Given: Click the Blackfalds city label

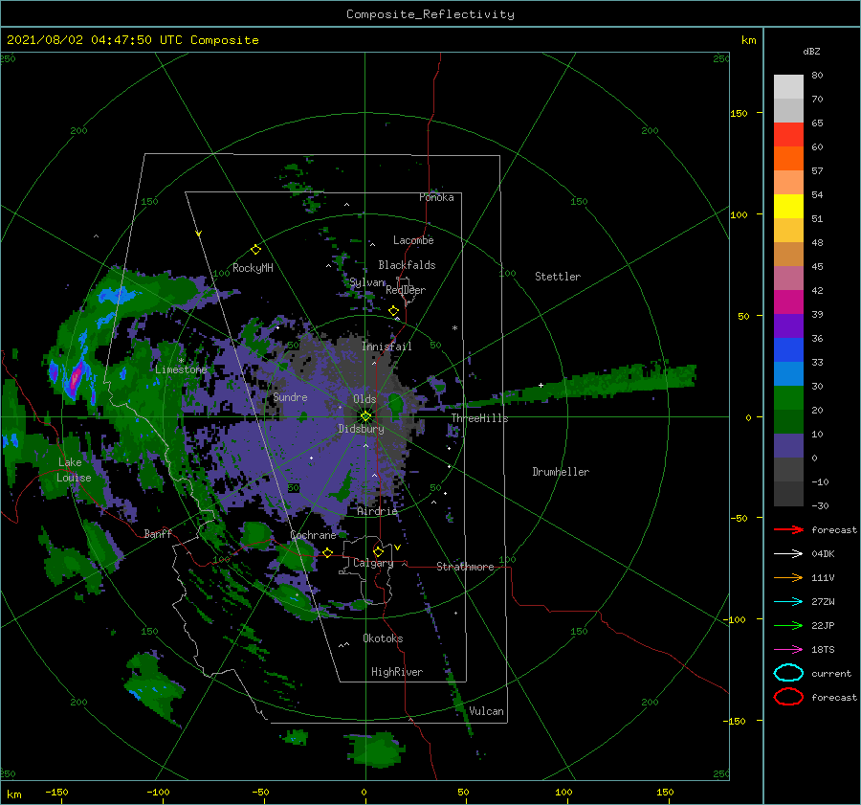Looking at the screenshot, I should click(x=407, y=265).
